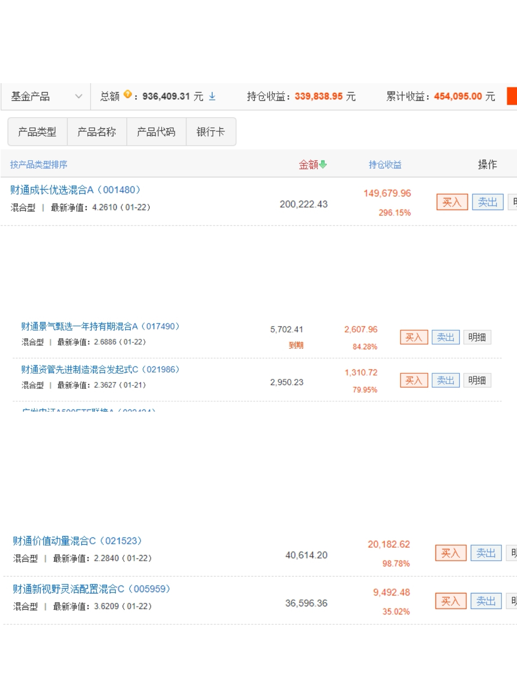Click 卖出 for 财通成长优选混合A
The width and height of the screenshot is (517, 689).
488,202
